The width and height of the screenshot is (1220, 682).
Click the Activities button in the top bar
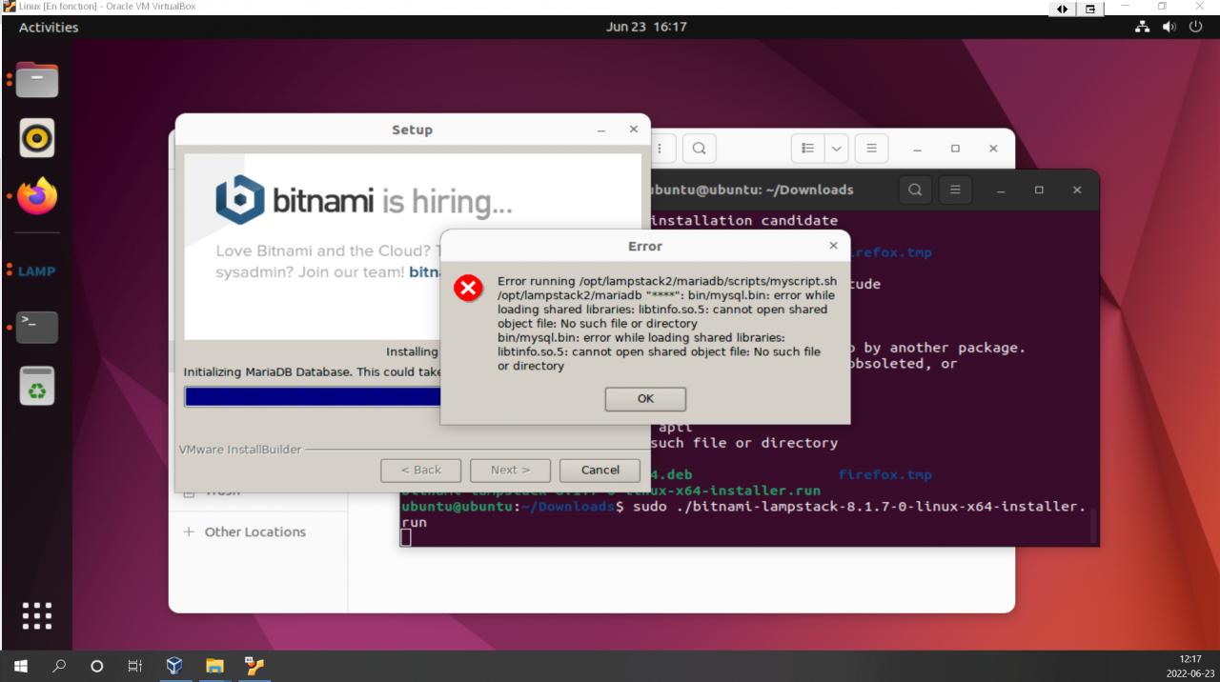tap(49, 27)
